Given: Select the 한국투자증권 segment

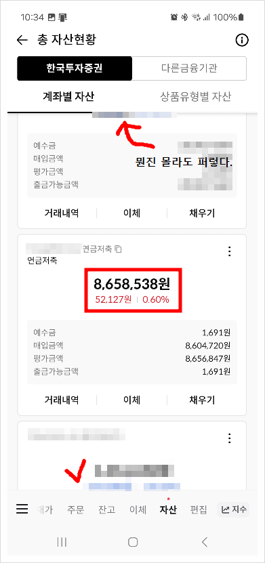Looking at the screenshot, I should 75,68.
